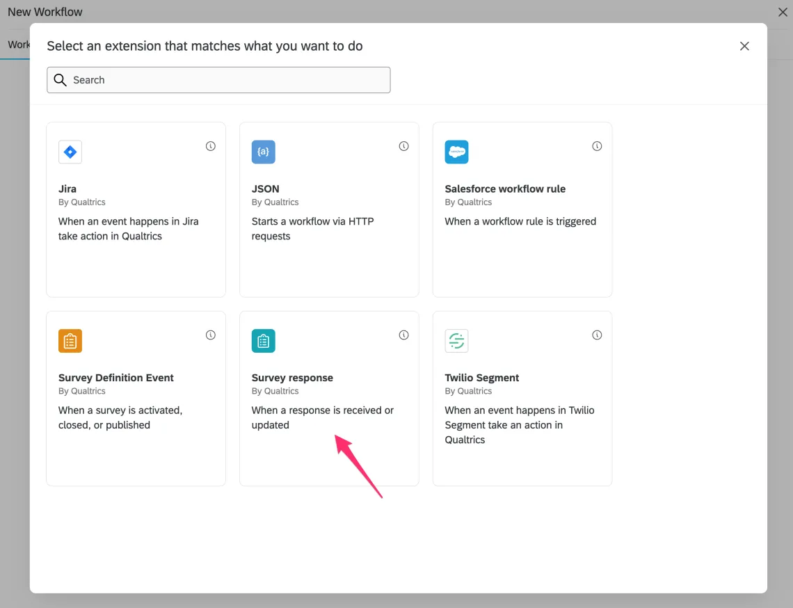Click 'When a survey is activated' description
This screenshot has width=793, height=608.
point(120,418)
